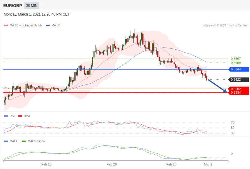250x169 pixels.
Task: Click the black 0.8622 current price tag
Action: click(239, 80)
